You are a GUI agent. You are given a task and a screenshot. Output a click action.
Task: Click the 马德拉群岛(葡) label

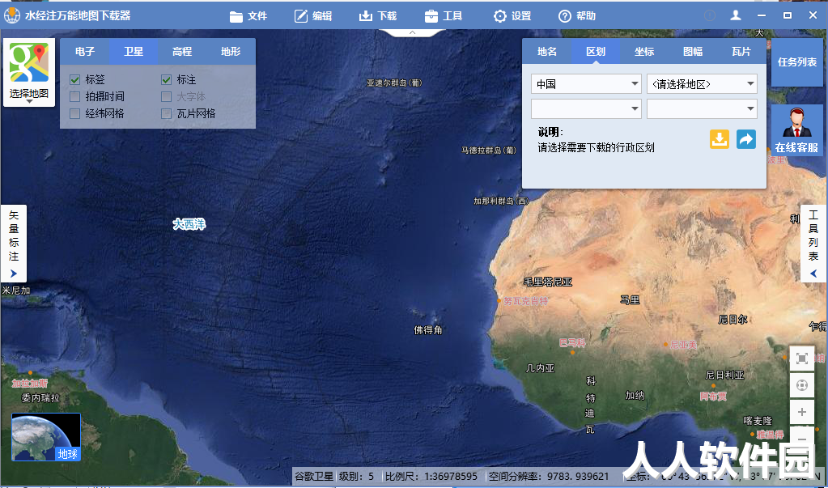489,151
